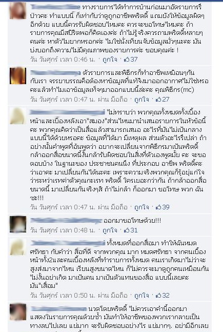The image size is (223, 332).
Task: Like the first comment posted at 0:46
Action: pos(110,60)
